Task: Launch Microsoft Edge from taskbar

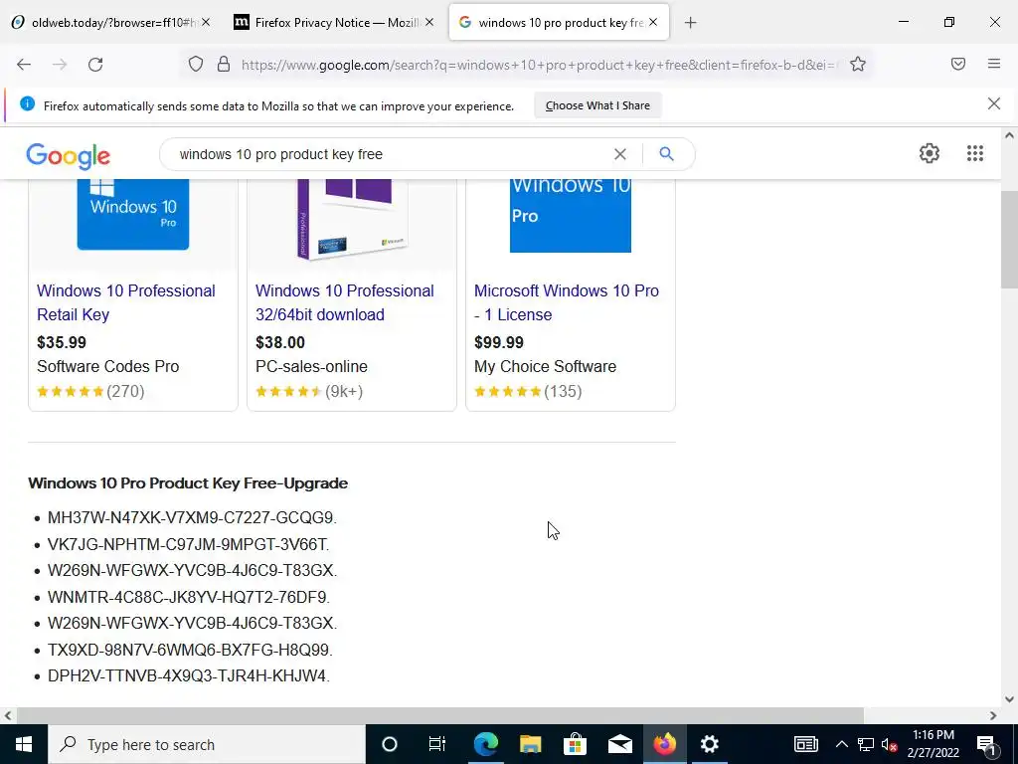Action: coord(485,744)
